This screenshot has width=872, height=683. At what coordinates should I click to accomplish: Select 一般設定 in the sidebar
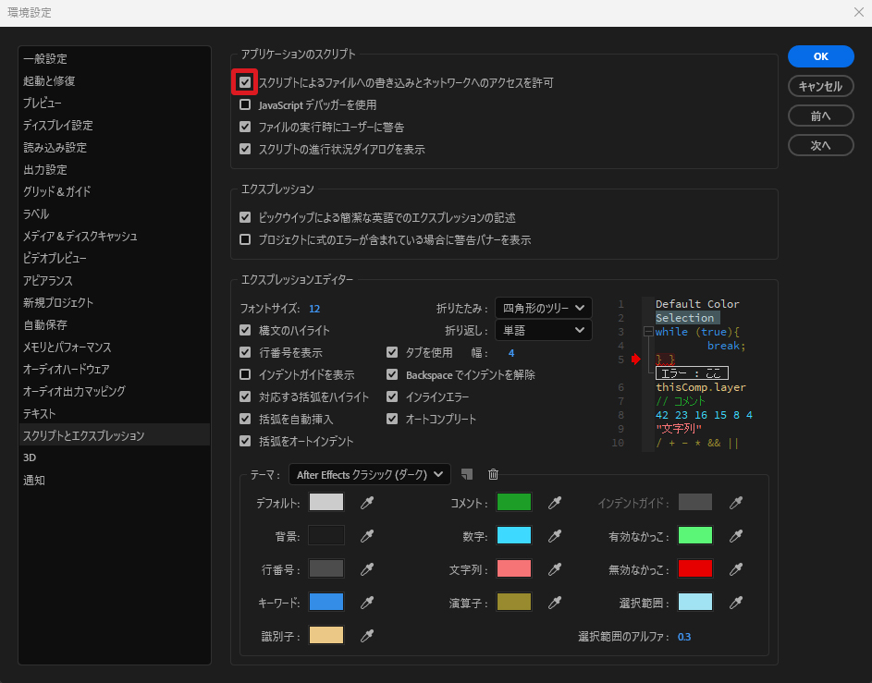[45, 59]
